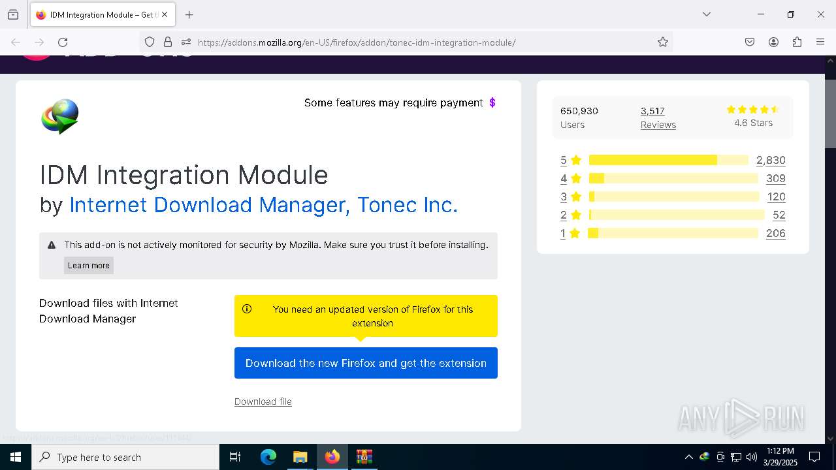Click the 1-star rating bar
The image size is (836, 470).
[x=673, y=233]
